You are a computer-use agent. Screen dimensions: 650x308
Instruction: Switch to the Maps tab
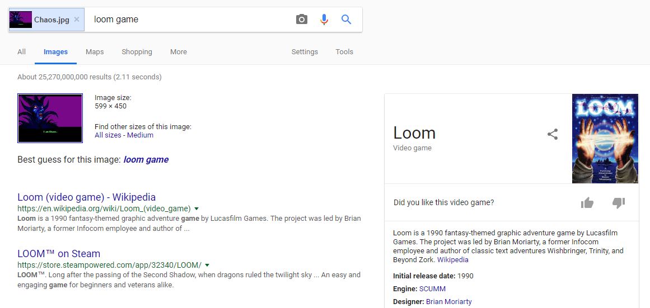click(95, 52)
